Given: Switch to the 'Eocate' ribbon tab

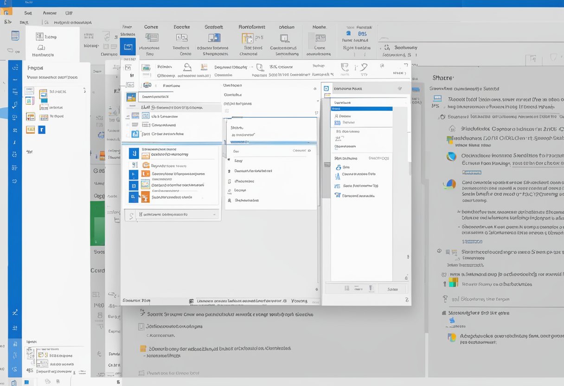Looking at the screenshot, I should (182, 27).
